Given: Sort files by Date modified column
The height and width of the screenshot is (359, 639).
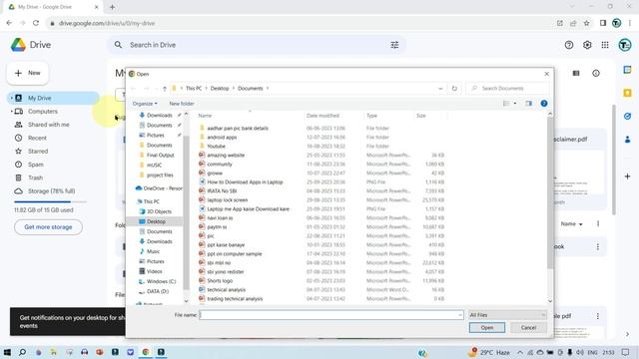Looking at the screenshot, I should [322, 116].
